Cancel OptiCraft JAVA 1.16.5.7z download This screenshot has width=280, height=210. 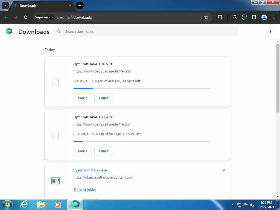coord(104,98)
